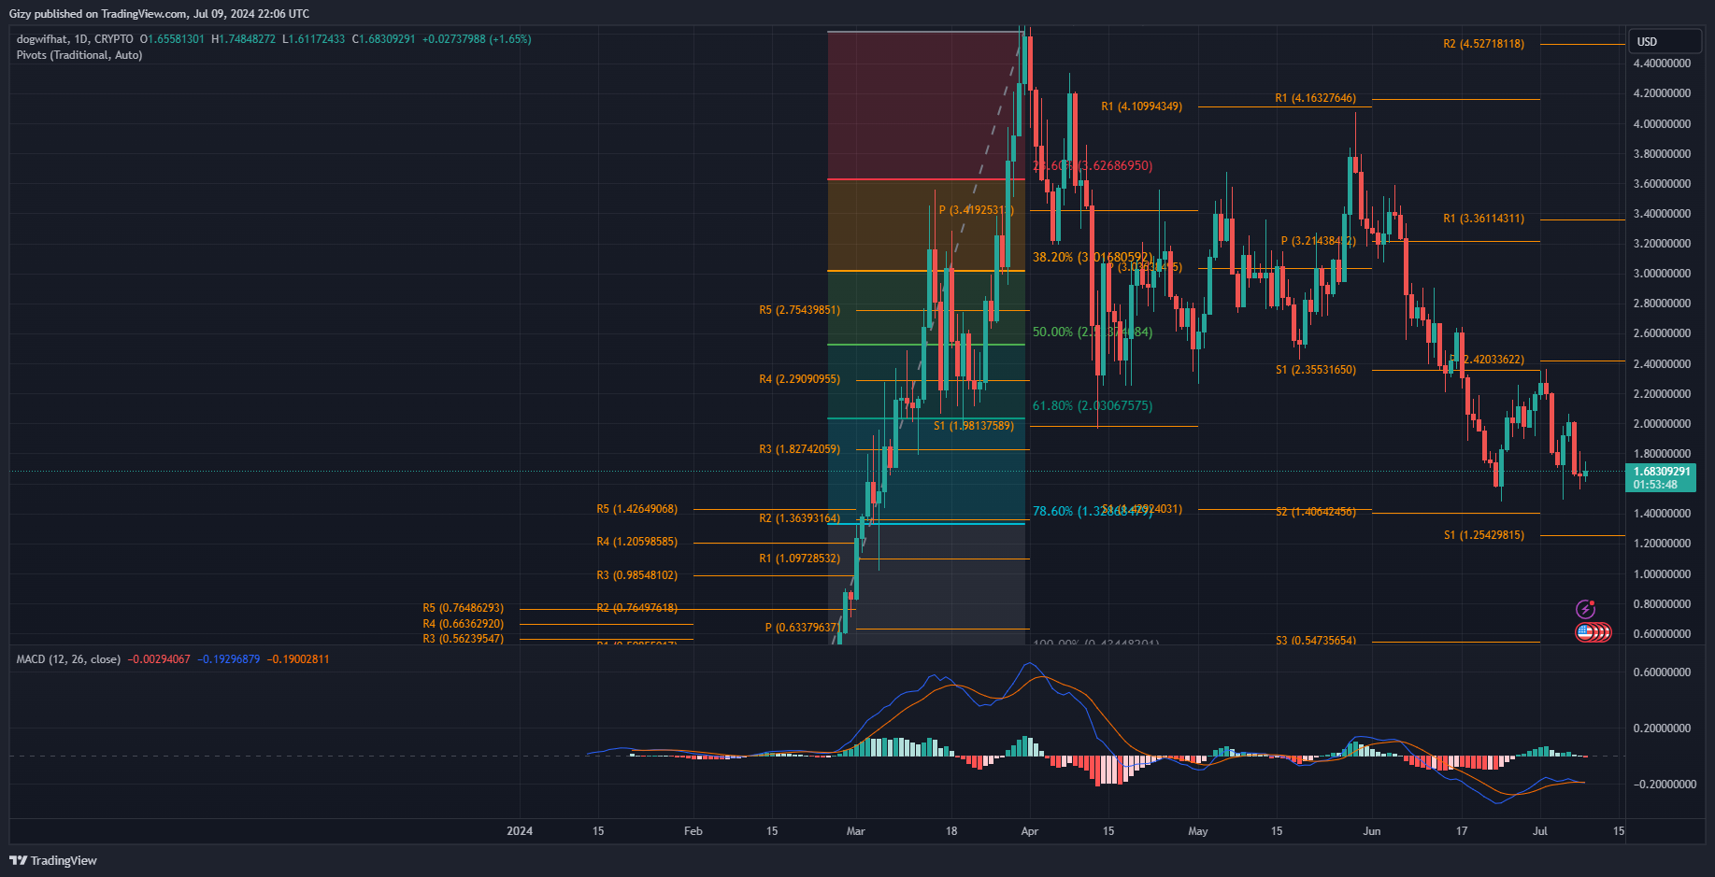Click the R3 (1.82742059) pivot label

799,449
